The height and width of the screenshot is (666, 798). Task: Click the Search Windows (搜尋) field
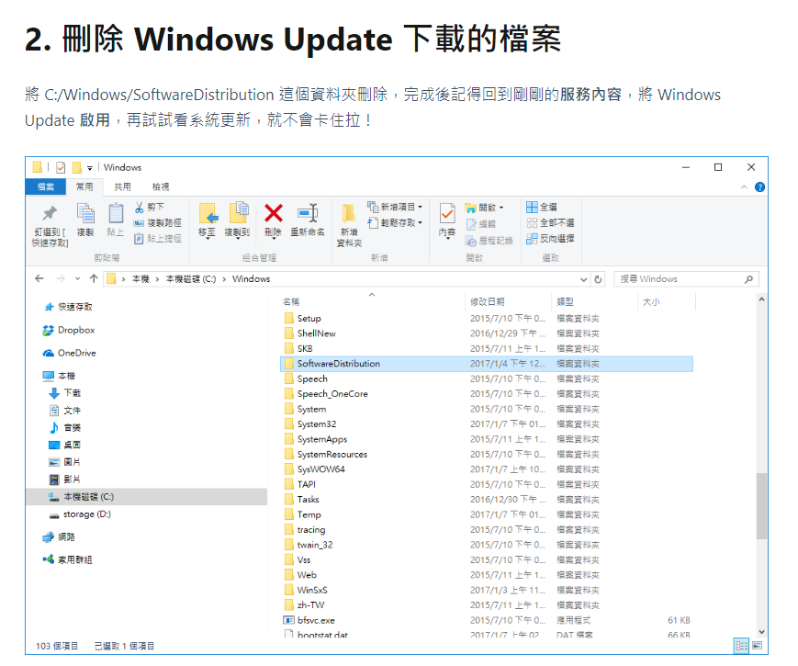click(x=686, y=279)
